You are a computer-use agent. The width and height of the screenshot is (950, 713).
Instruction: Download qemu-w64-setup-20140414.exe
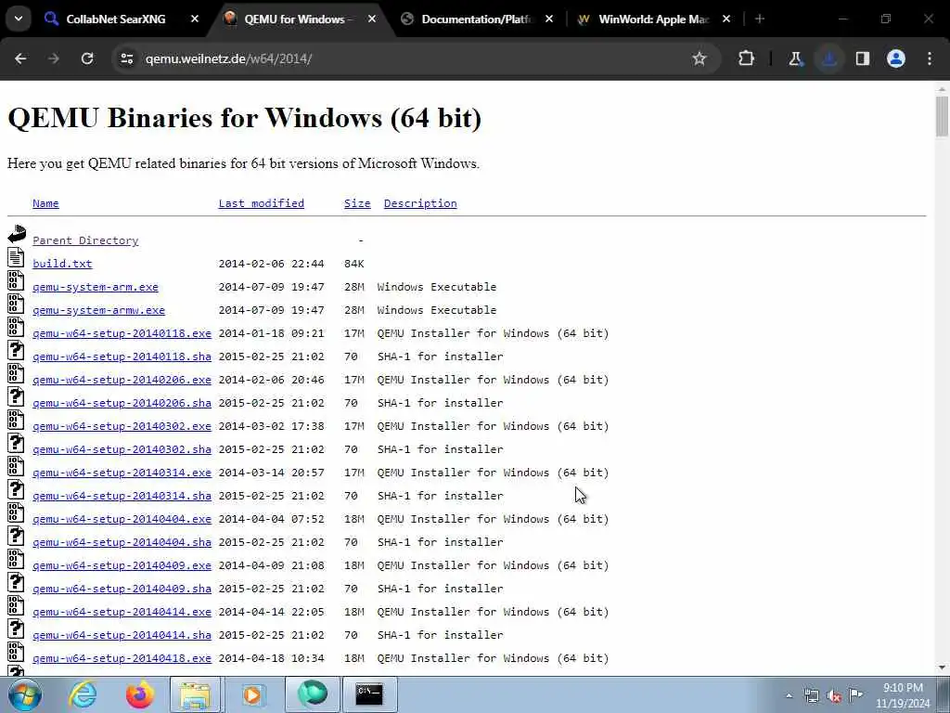tap(122, 612)
